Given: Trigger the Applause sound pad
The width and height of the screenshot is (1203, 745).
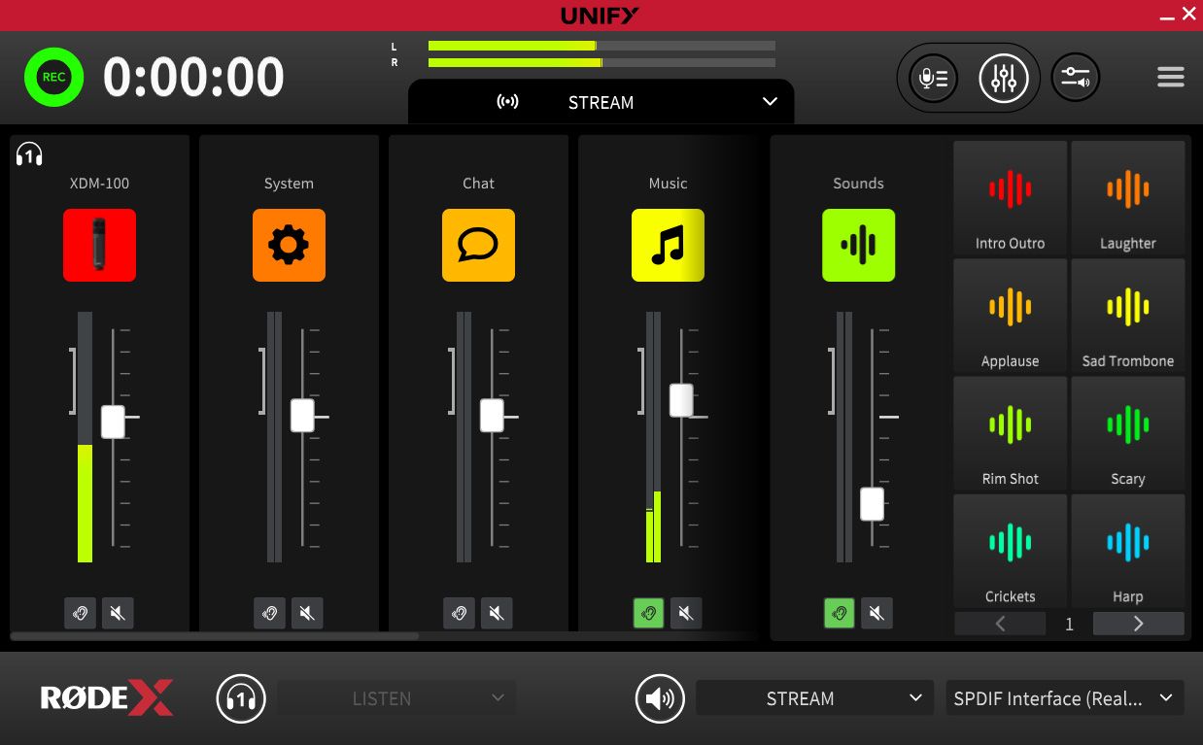Looking at the screenshot, I should tap(1011, 316).
